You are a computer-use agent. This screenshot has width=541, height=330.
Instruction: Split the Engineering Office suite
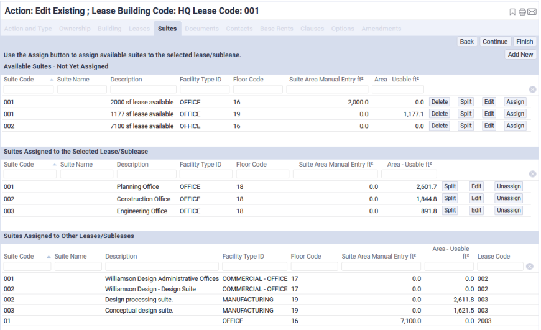450,210
